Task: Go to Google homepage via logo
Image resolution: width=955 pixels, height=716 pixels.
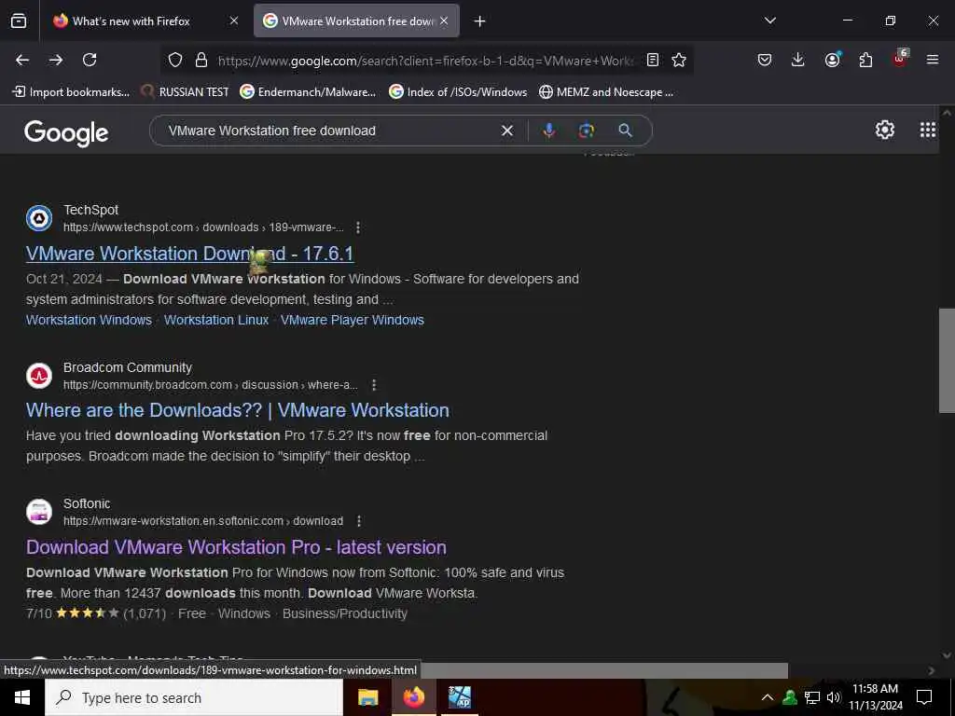Action: pyautogui.click(x=66, y=132)
